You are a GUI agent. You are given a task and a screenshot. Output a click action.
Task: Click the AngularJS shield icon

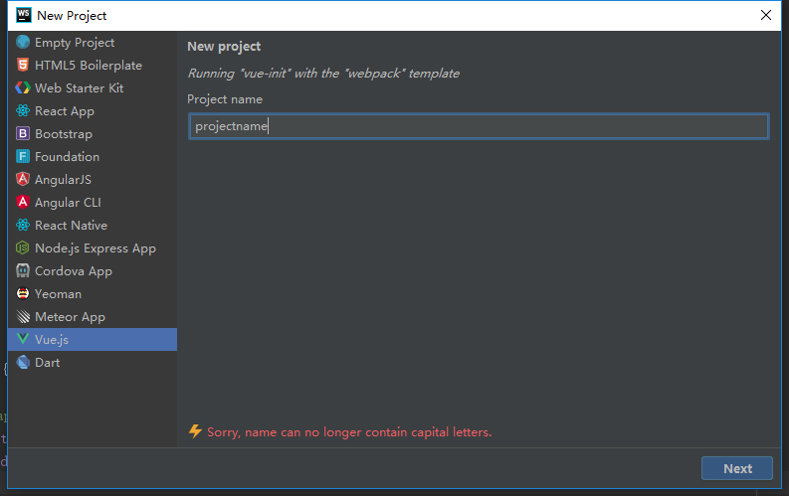[23, 179]
